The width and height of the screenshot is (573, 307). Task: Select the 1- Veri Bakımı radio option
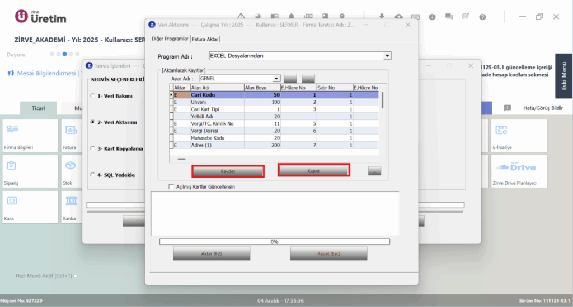[92, 96]
